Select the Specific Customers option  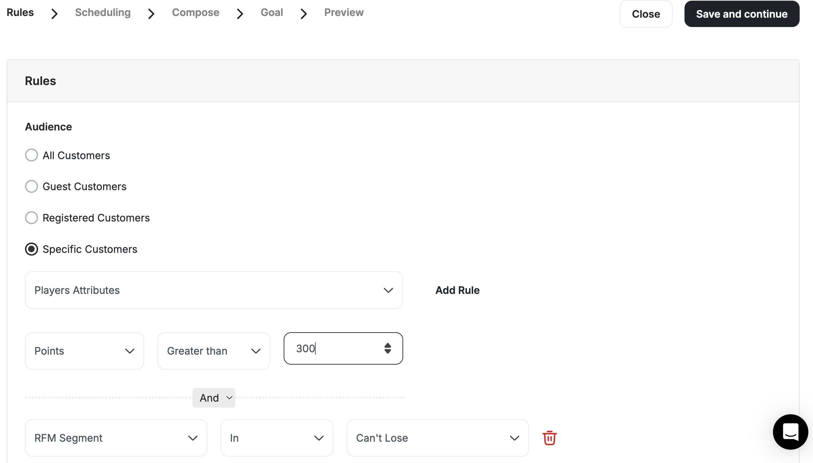[31, 249]
